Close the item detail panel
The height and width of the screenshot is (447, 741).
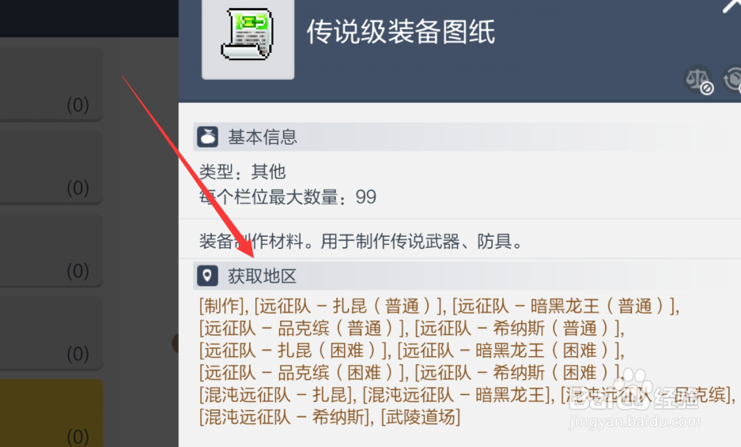pyautogui.click(x=732, y=6)
